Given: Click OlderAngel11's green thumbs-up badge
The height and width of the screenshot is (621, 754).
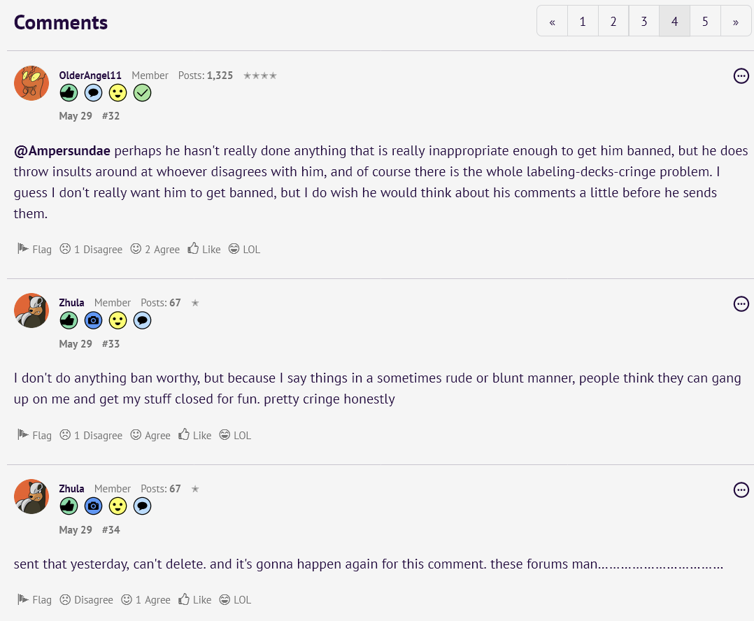Looking at the screenshot, I should [69, 93].
